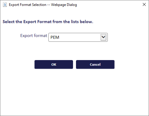
Task: Click the word 'below' in the heading
Action: coord(86,22)
